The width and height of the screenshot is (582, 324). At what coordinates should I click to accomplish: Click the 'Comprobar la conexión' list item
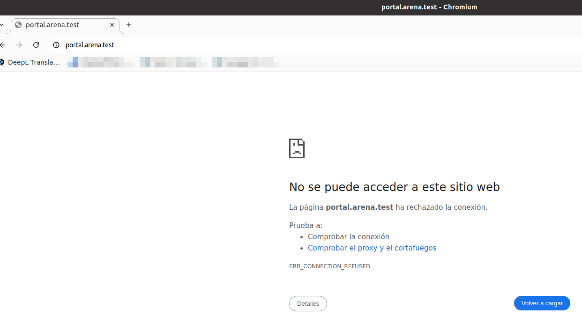pos(349,237)
